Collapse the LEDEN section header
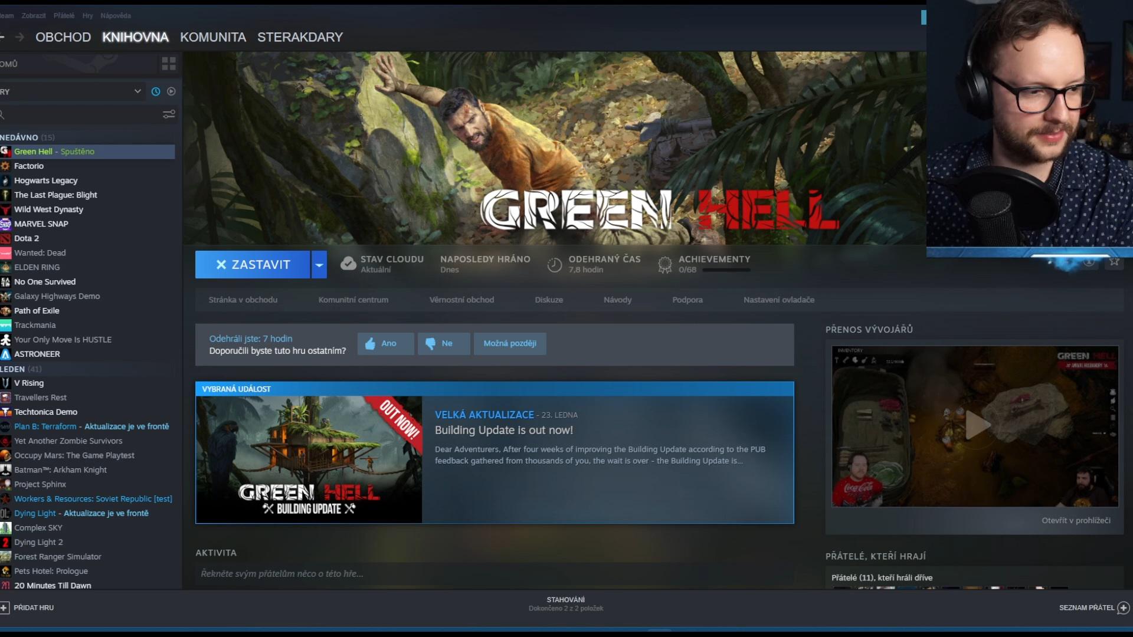Image resolution: width=1133 pixels, height=637 pixels. (x=21, y=369)
